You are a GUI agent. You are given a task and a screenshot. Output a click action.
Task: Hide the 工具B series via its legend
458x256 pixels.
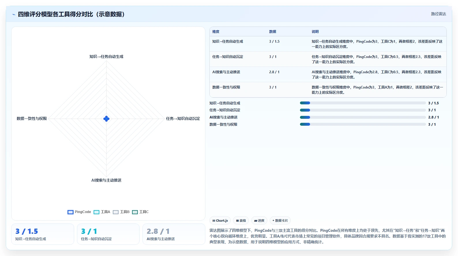pyautogui.click(x=121, y=212)
